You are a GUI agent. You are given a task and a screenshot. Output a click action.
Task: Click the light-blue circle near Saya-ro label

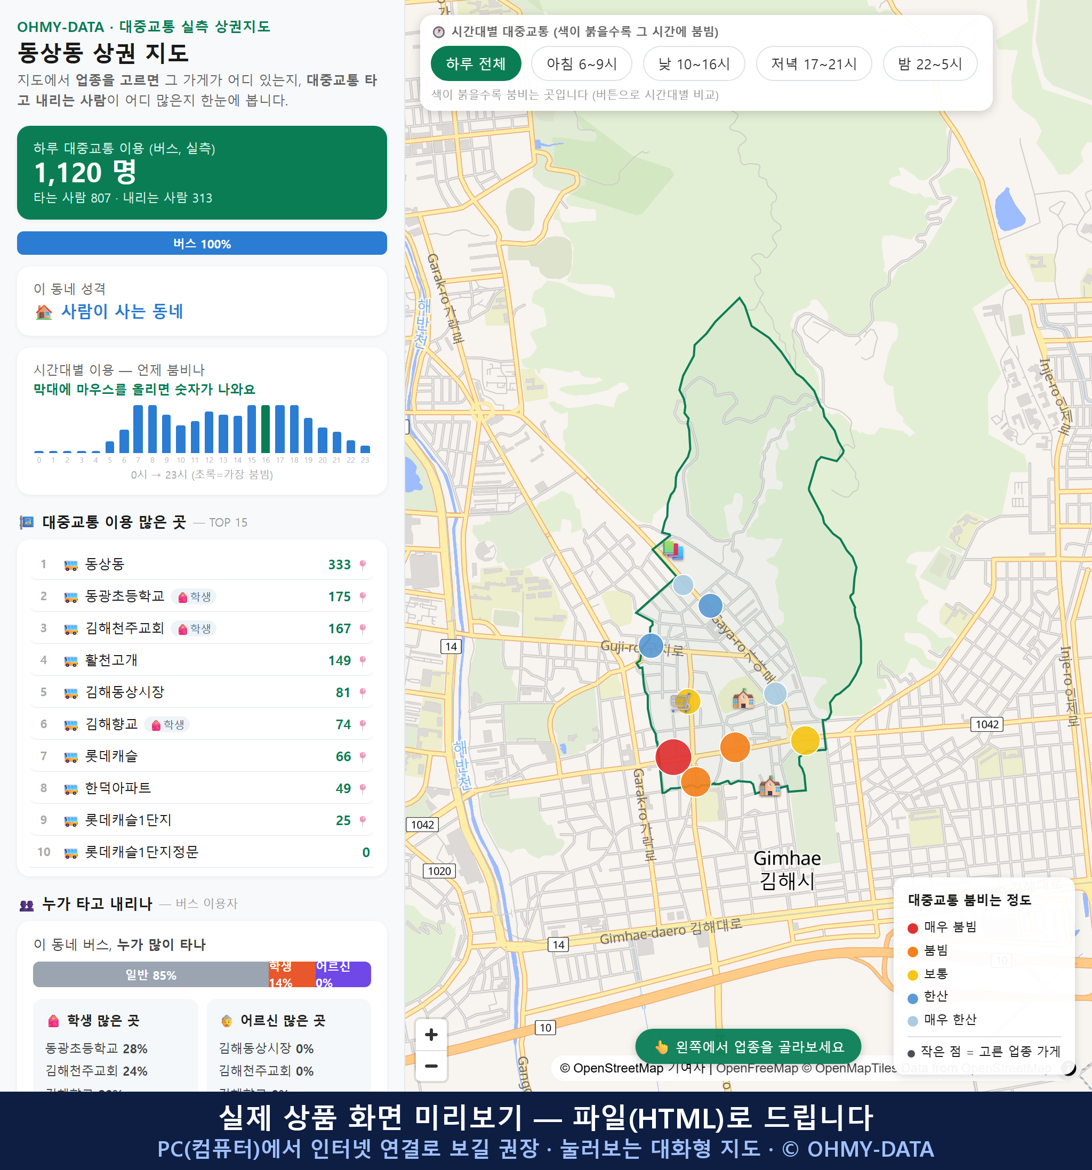click(x=775, y=693)
